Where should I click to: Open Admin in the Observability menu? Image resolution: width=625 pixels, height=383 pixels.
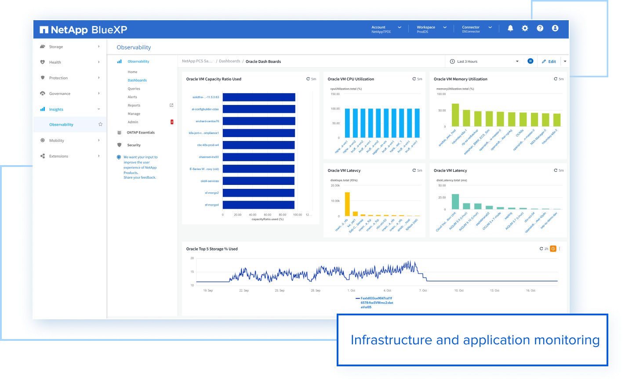coord(133,122)
